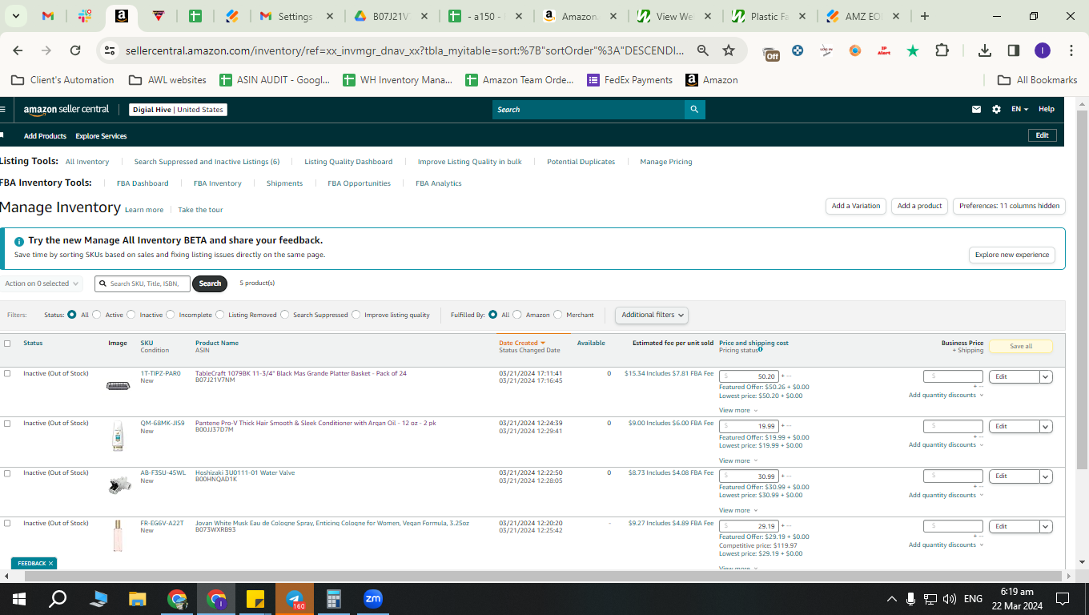This screenshot has width=1089, height=615.
Task: Open the FBA Dashboard
Action: 143,183
